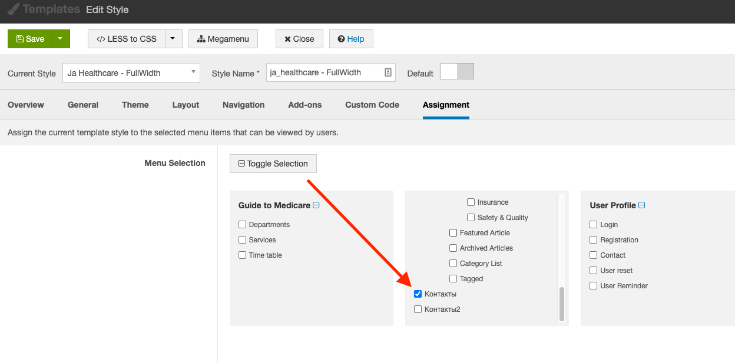This screenshot has width=735, height=363.
Task: Click the LESS to CSS button
Action: tap(126, 39)
